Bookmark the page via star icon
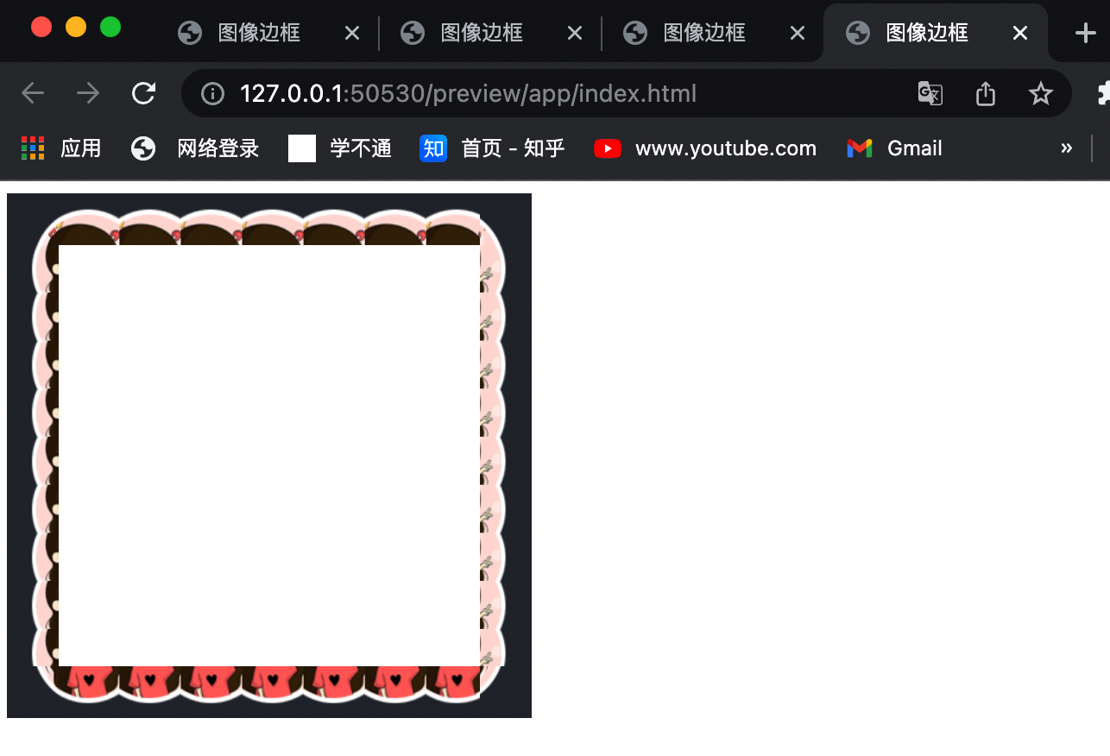1110x756 pixels. [1041, 93]
